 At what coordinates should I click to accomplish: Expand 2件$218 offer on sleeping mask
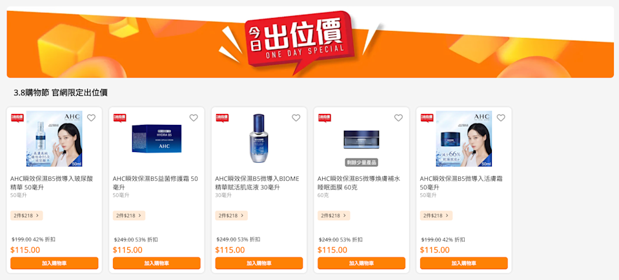pos(334,216)
